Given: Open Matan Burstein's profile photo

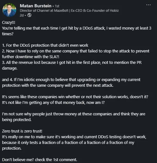Looking at the screenshot, I should click(9, 10).
